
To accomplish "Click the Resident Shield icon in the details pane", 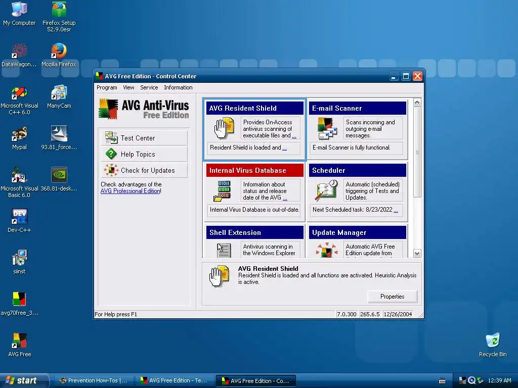I will (219, 276).
